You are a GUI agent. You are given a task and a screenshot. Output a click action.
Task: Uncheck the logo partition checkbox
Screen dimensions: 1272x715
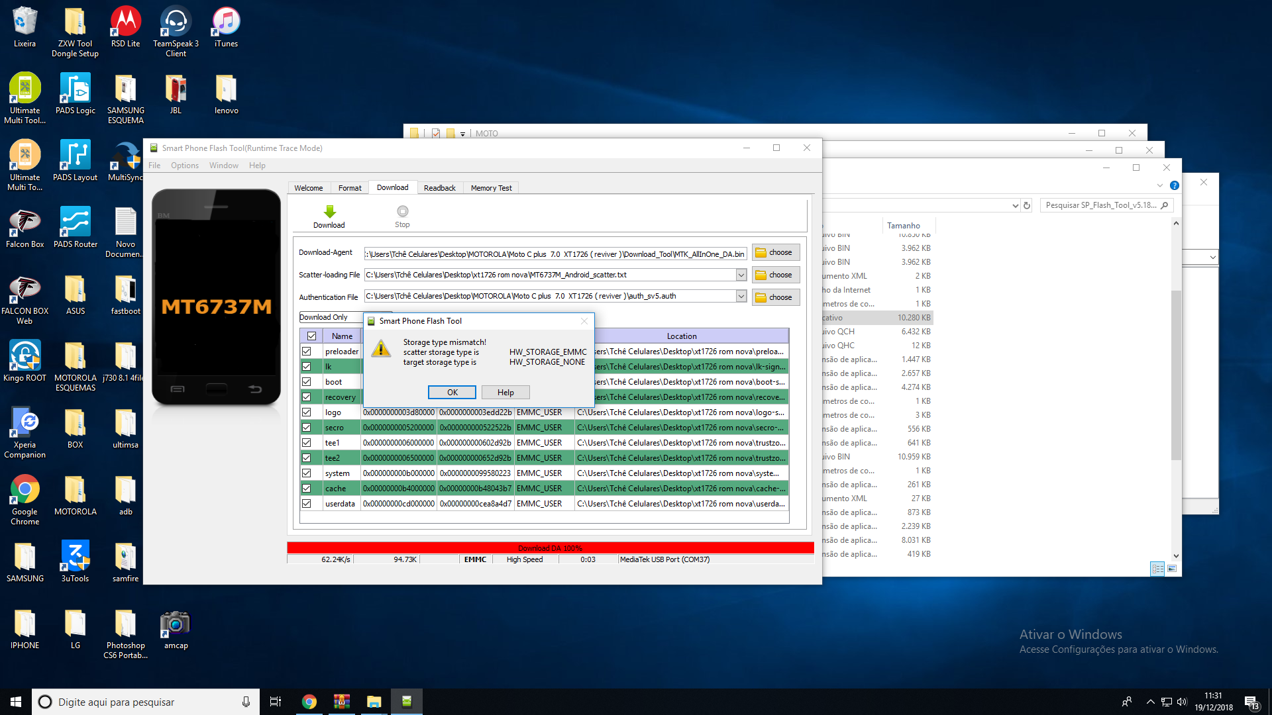click(x=307, y=412)
